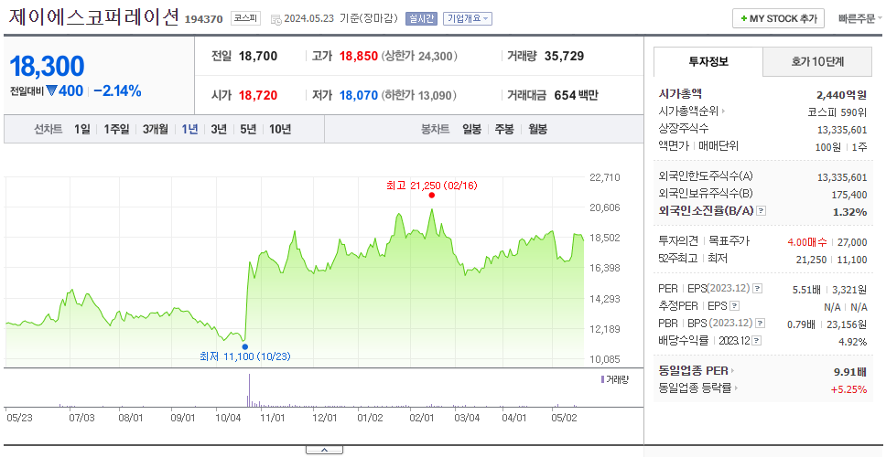Expand the 빠른주문 dropdown
The width and height of the screenshot is (886, 457).
click(x=860, y=18)
